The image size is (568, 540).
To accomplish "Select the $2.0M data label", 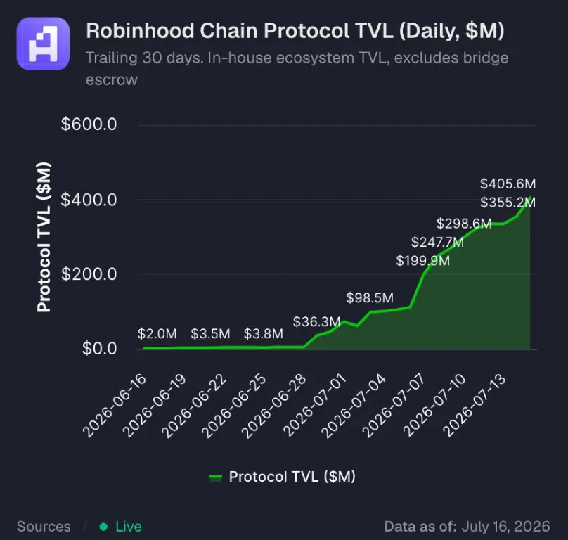I will [157, 334].
